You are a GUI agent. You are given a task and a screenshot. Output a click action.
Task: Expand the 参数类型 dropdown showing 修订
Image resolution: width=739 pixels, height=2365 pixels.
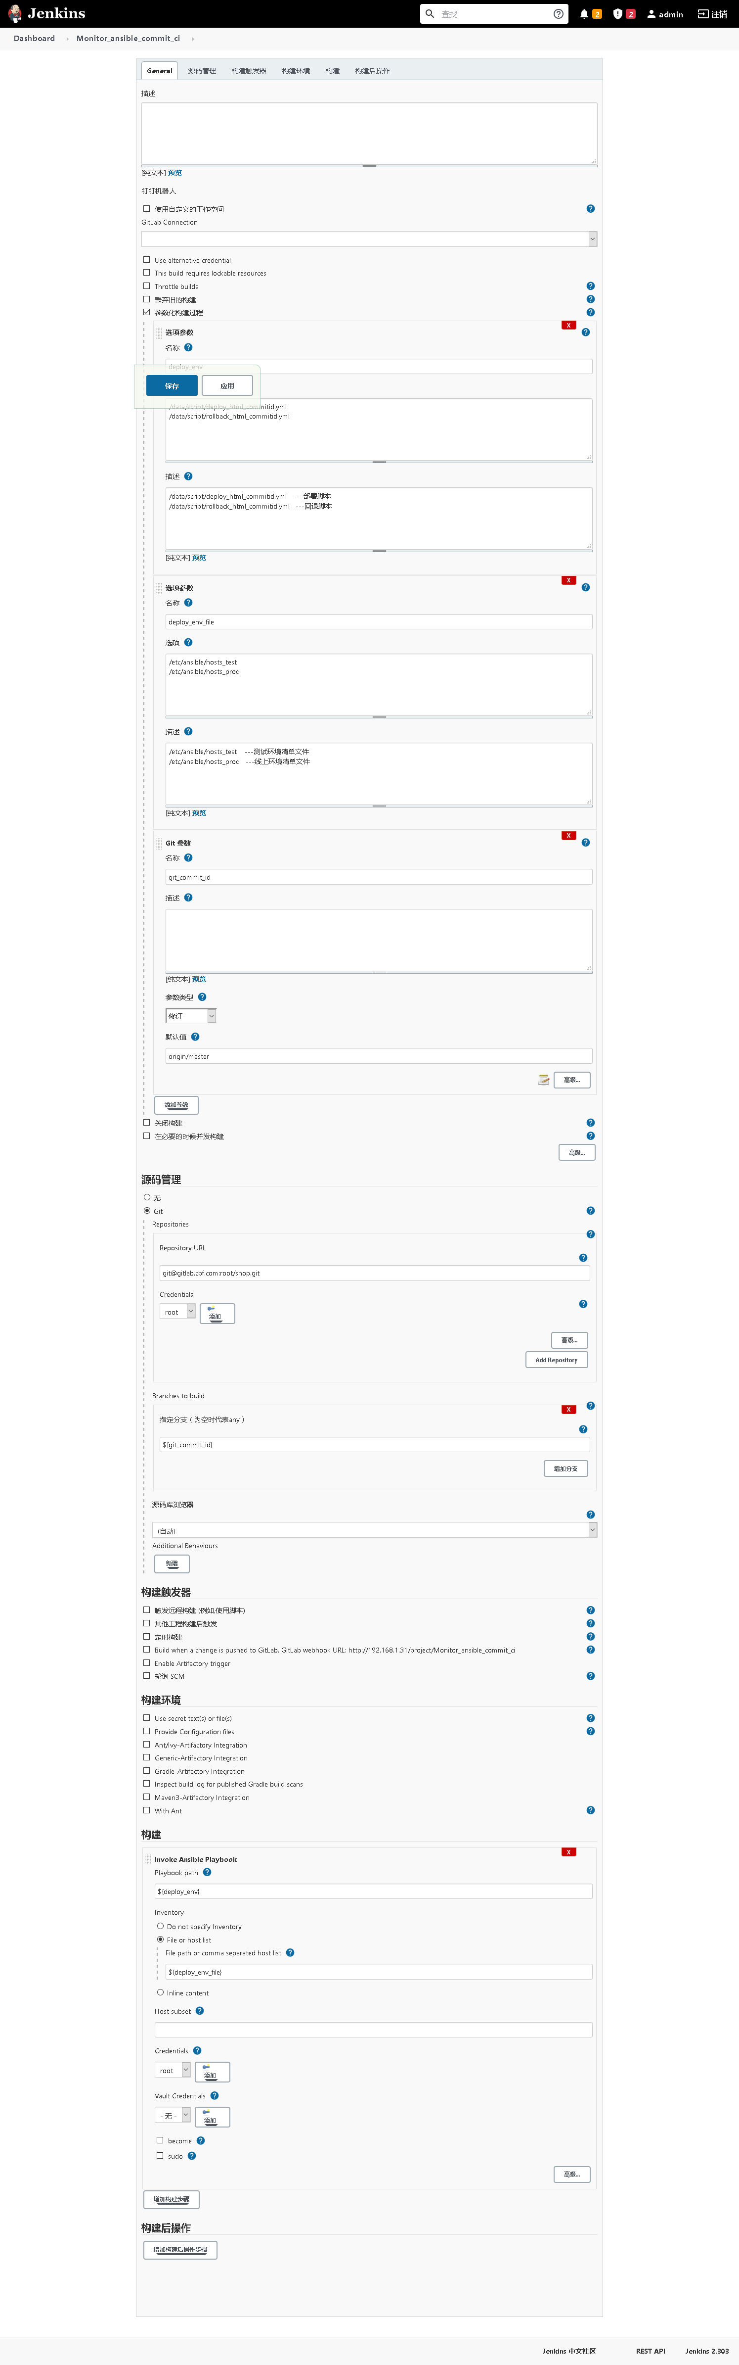coord(211,1016)
